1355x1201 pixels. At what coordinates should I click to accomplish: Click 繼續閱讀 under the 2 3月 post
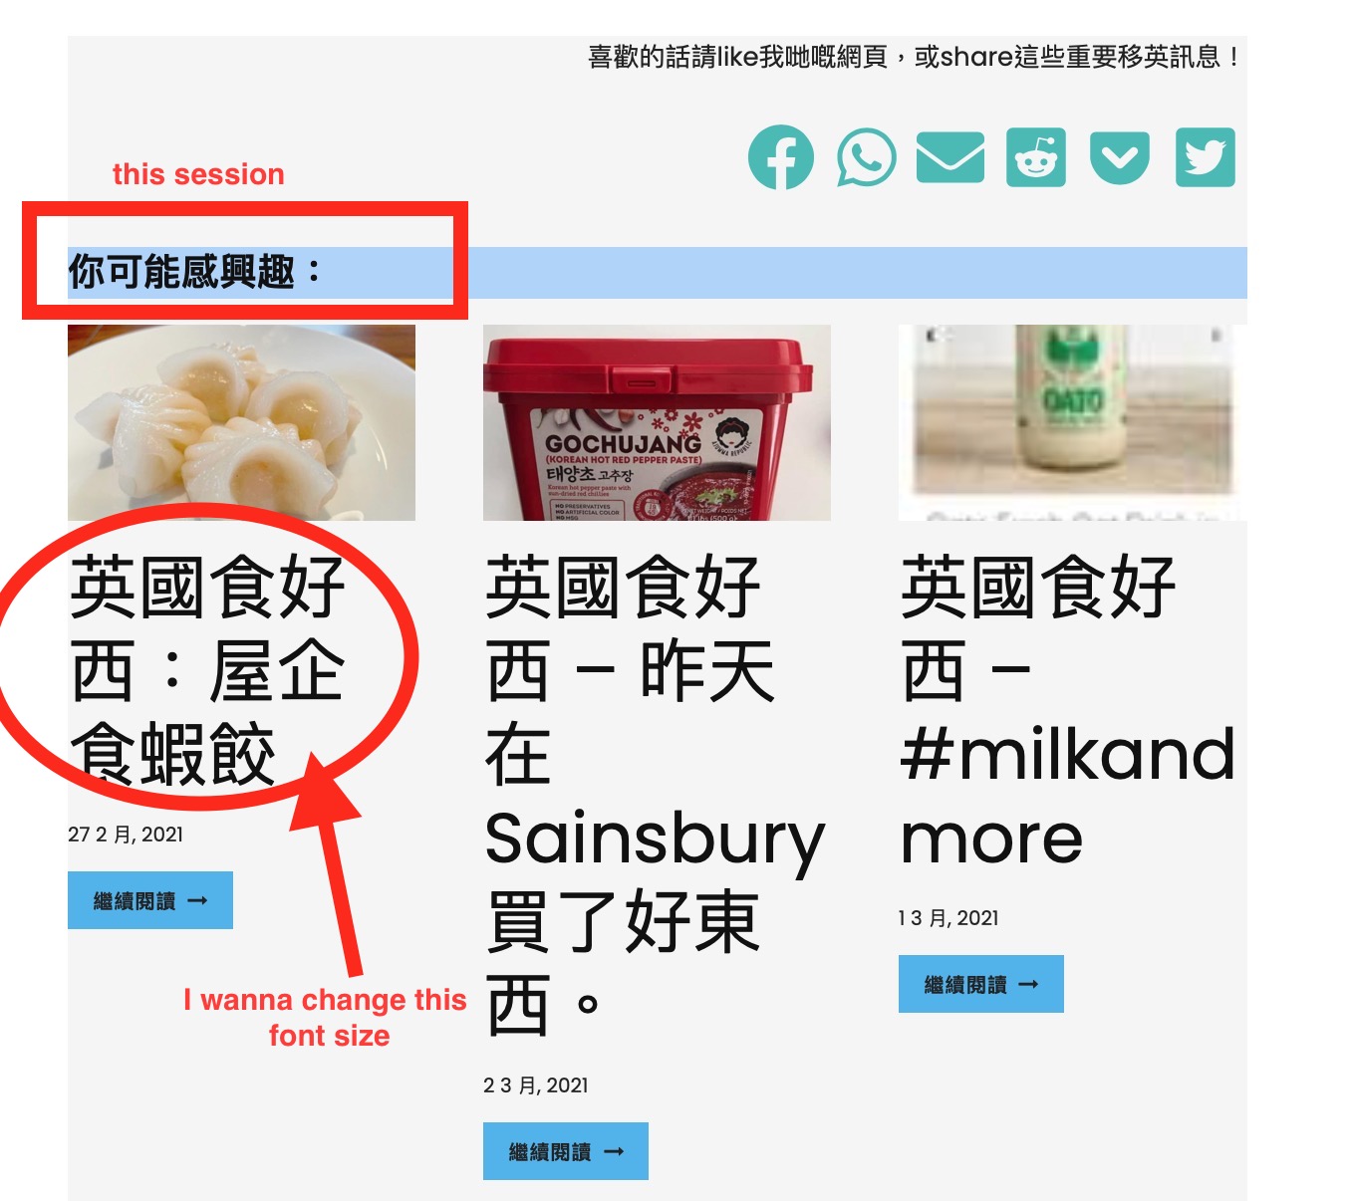pyautogui.click(x=566, y=1151)
